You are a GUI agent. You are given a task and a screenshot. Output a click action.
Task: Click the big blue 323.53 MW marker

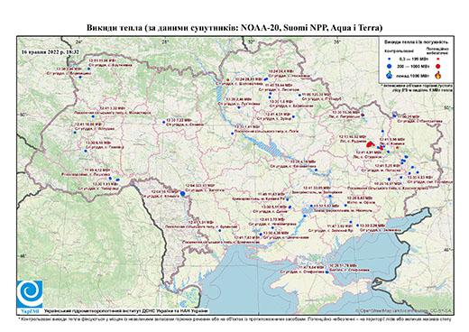point(182,194)
